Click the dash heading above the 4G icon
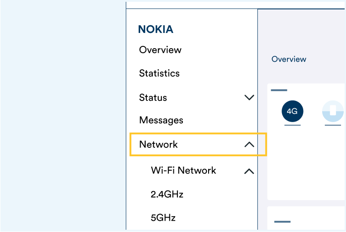Image resolution: width=346 pixels, height=232 pixels. point(279,90)
